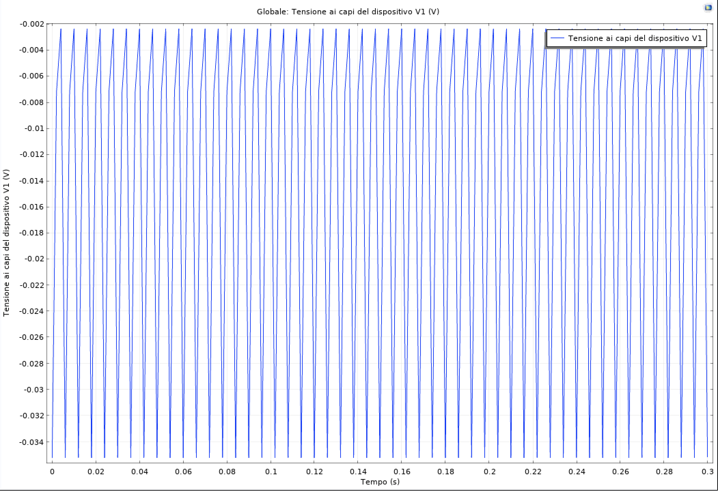
Task: Click the 0.3 tick label on x-axis
Action: click(x=707, y=472)
